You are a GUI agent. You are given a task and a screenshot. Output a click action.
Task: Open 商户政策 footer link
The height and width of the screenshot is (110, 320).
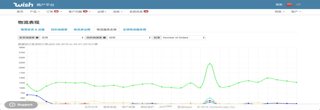click(128, 107)
